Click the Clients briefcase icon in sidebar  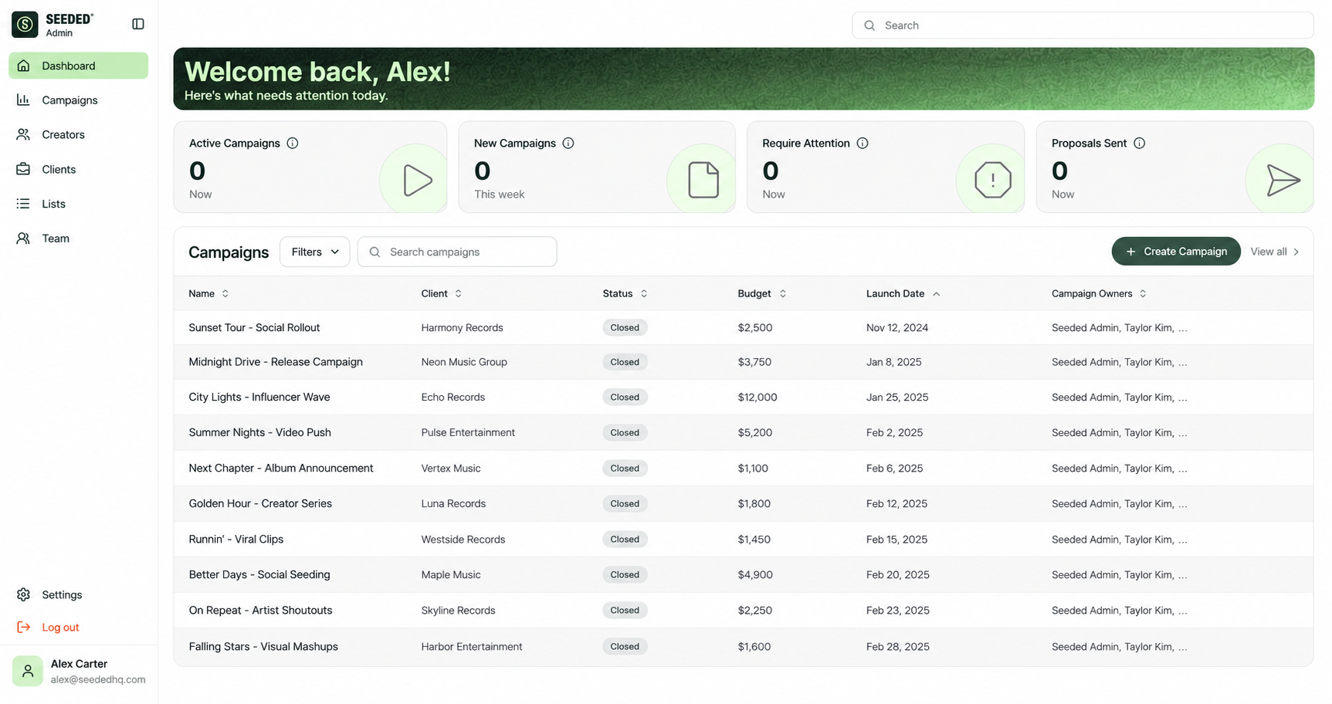click(x=23, y=169)
